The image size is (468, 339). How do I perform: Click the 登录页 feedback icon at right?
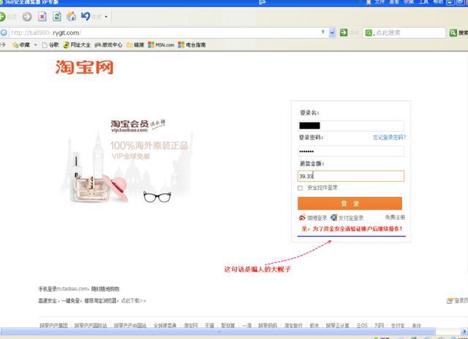pyautogui.click(x=450, y=300)
